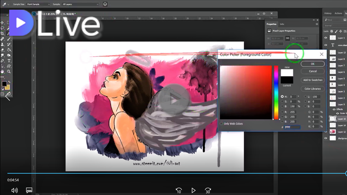Open the Properties panel menu

(317, 24)
